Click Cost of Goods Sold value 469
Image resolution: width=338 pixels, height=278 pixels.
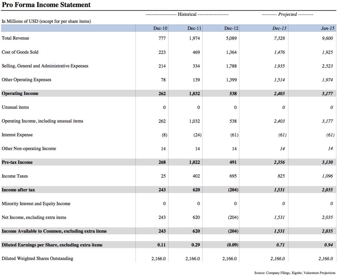point(196,52)
